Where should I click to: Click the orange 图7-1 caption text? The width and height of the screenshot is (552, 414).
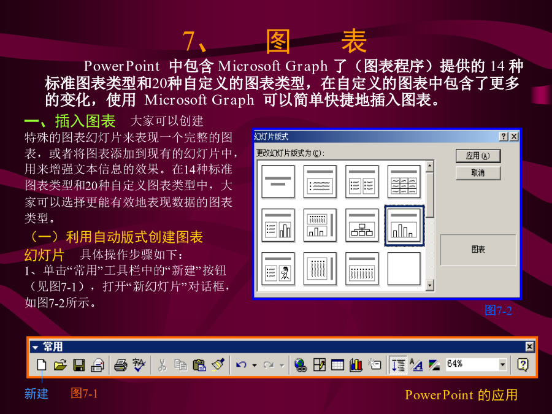tap(84, 393)
